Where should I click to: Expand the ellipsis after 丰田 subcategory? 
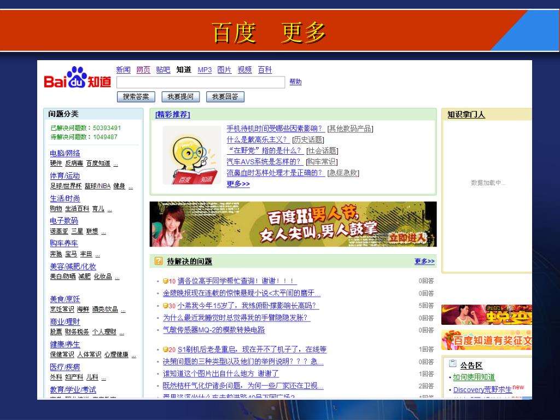click(97, 254)
